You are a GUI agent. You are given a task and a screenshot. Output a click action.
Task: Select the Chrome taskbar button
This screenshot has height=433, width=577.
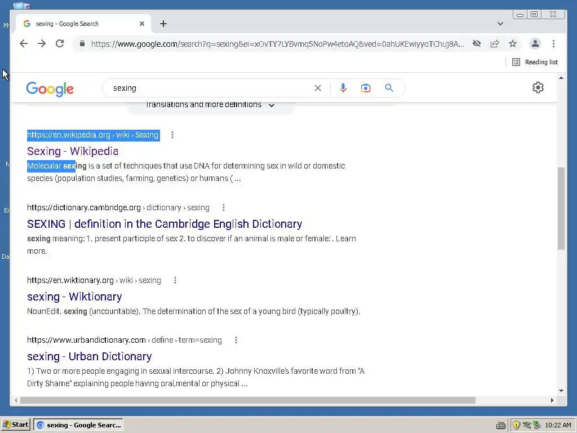[x=78, y=425]
